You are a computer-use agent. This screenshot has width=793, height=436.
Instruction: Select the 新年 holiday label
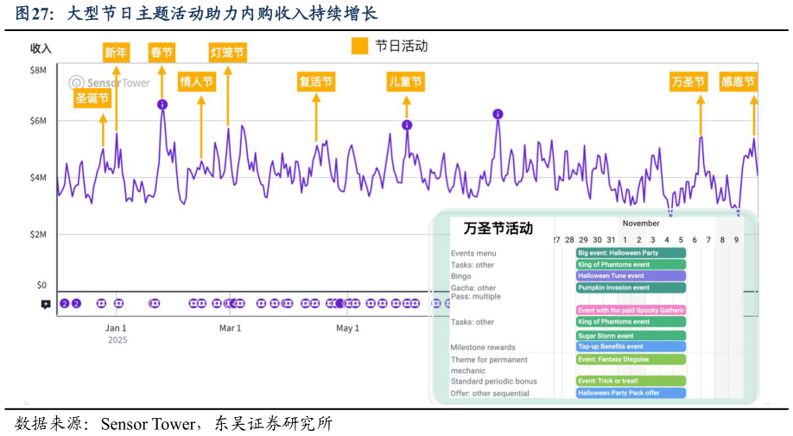(116, 53)
